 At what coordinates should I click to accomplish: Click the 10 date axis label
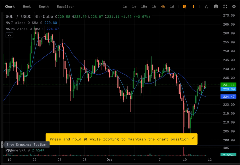185,160
